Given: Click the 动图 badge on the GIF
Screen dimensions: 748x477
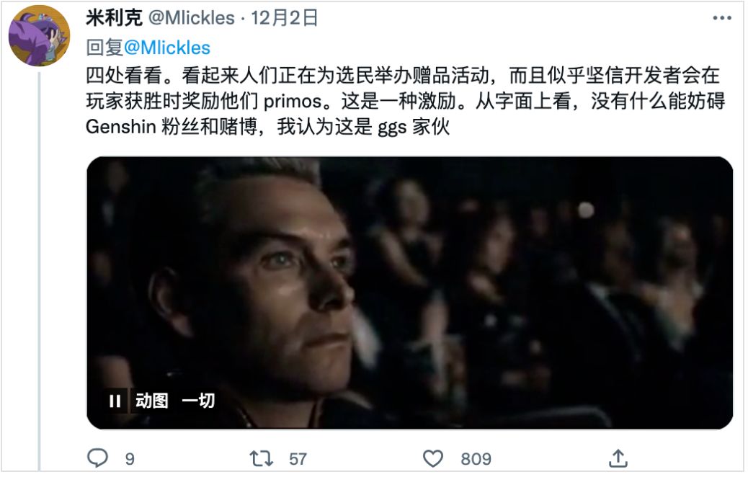Looking at the screenshot, I should 152,401.
